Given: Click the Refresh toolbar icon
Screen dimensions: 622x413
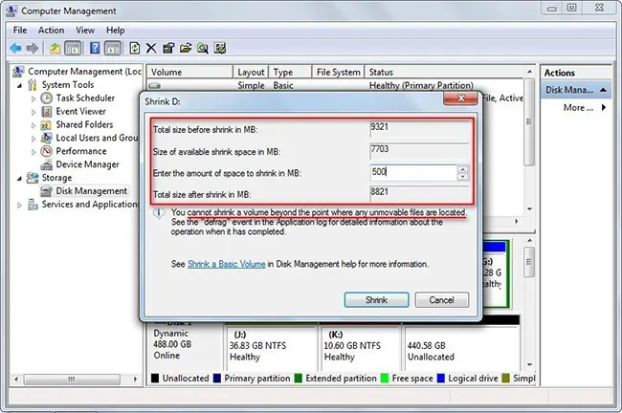Looking at the screenshot, I should pos(135,49).
